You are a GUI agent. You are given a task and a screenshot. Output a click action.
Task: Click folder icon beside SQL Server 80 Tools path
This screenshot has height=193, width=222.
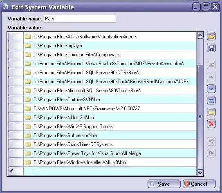[28, 91]
